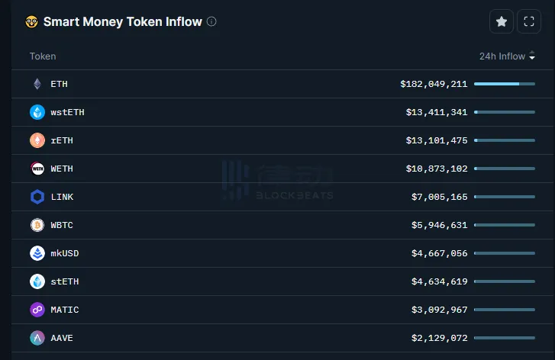Click the WETH token icon
Image resolution: width=555 pixels, height=360 pixels.
pyautogui.click(x=37, y=169)
